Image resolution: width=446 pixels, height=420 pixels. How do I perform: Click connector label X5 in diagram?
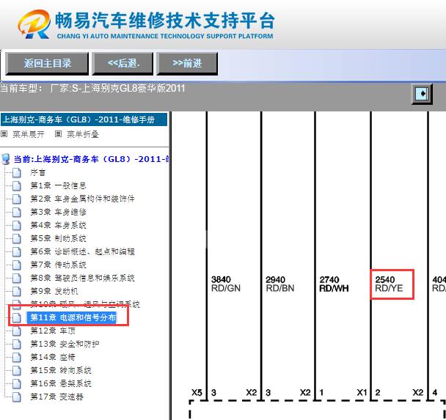point(197,392)
